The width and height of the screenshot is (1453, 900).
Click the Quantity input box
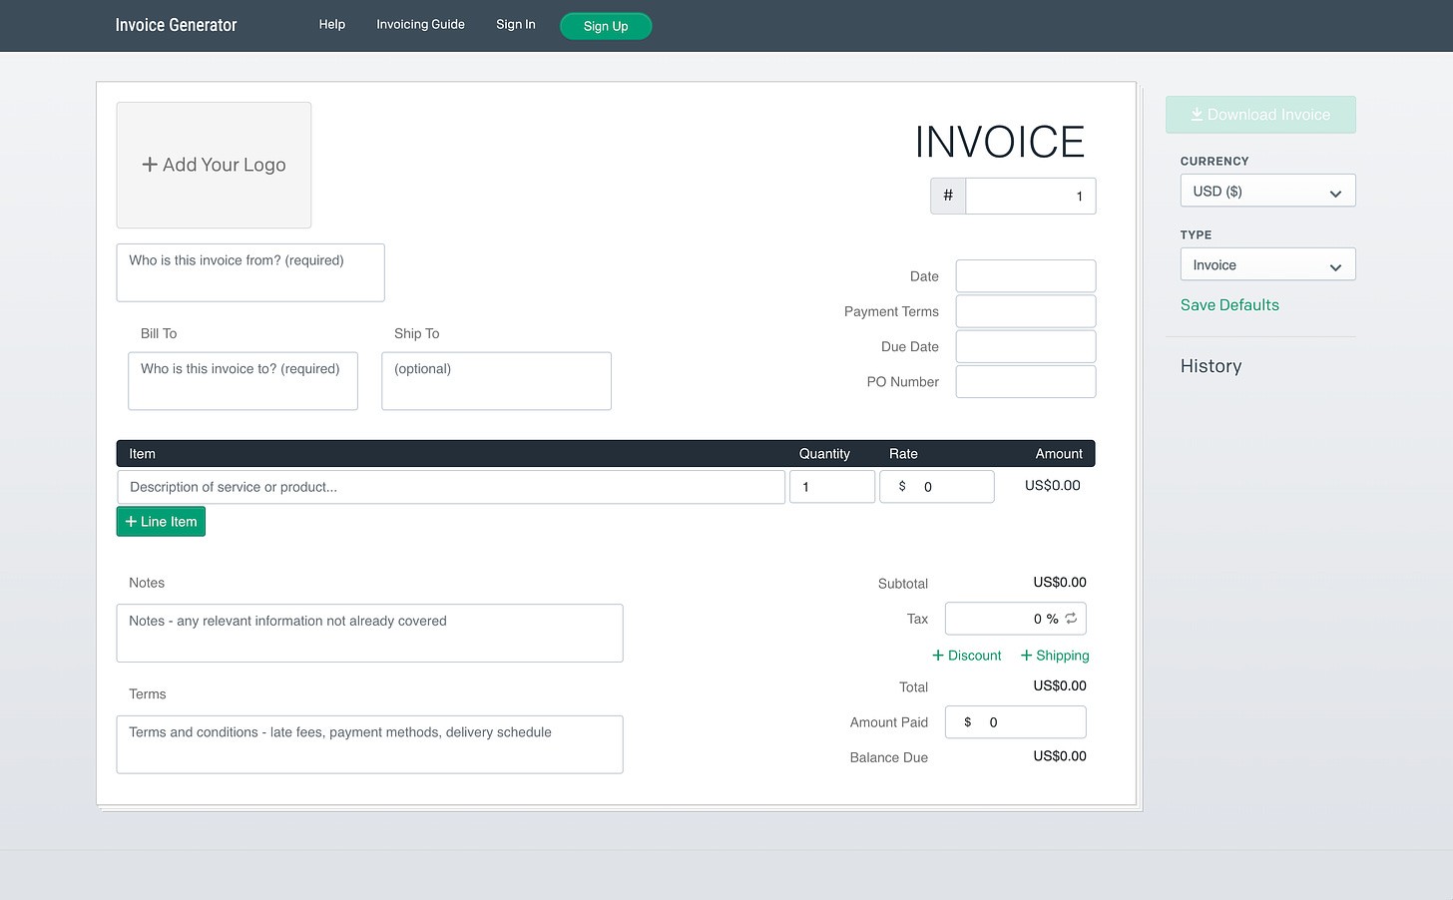[832, 487]
